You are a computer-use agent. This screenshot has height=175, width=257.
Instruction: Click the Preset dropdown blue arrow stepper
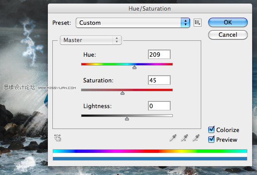click(185, 23)
